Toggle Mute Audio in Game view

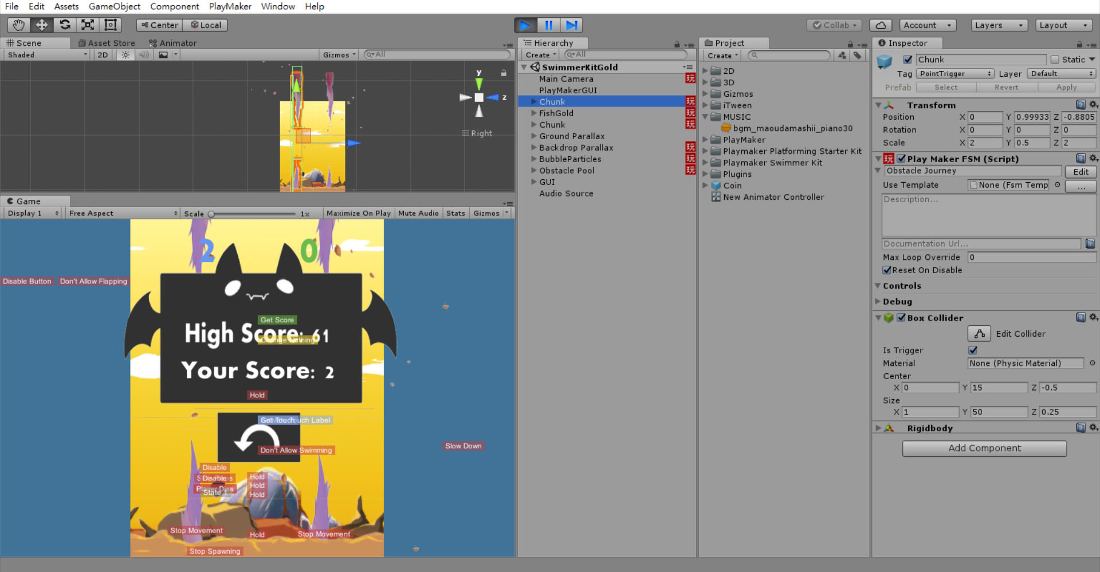pyautogui.click(x=418, y=213)
